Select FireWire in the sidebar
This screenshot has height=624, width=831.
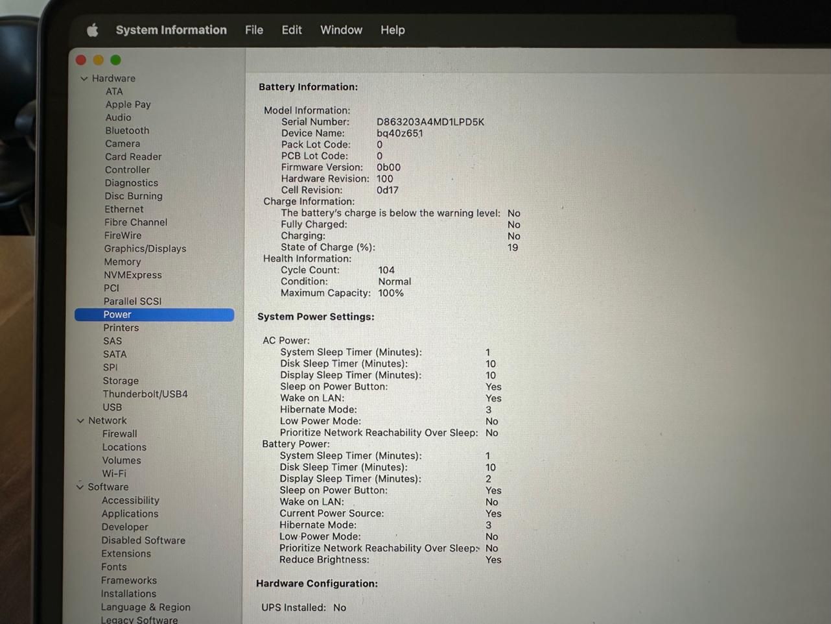[123, 235]
